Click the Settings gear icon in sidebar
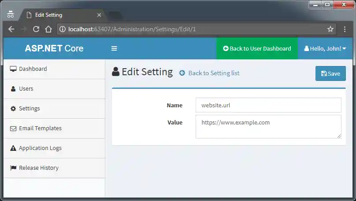Viewport: 356px width, 201px height. (x=13, y=109)
